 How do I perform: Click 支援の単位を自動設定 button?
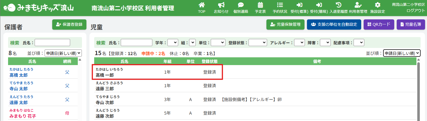pyautogui.click(x=334, y=24)
